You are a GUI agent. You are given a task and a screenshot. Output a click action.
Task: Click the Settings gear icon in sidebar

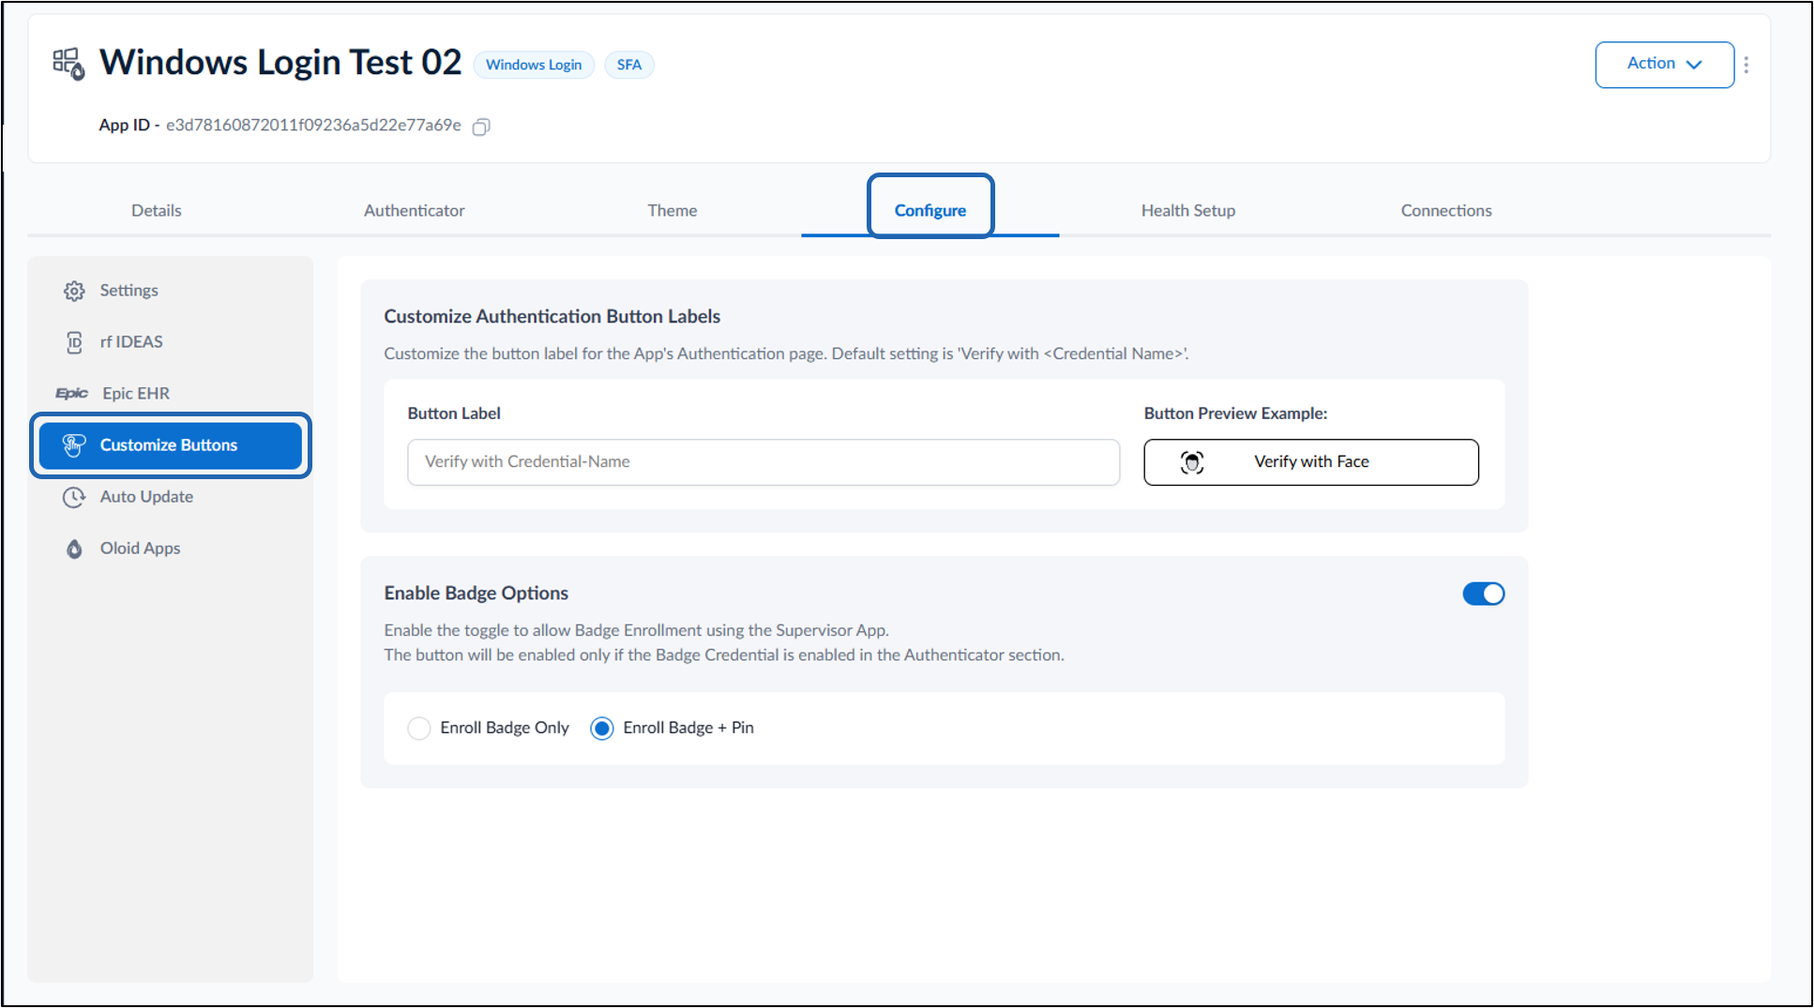point(74,291)
